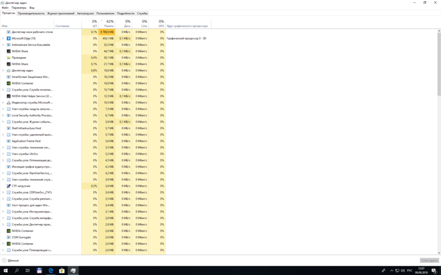Open the Параметры menu
This screenshot has height=275, width=441.
click(19, 8)
